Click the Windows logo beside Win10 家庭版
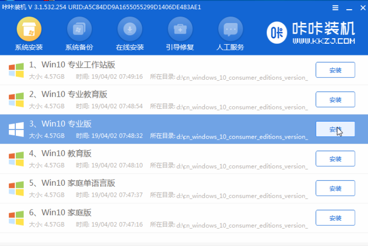 tap(16, 218)
